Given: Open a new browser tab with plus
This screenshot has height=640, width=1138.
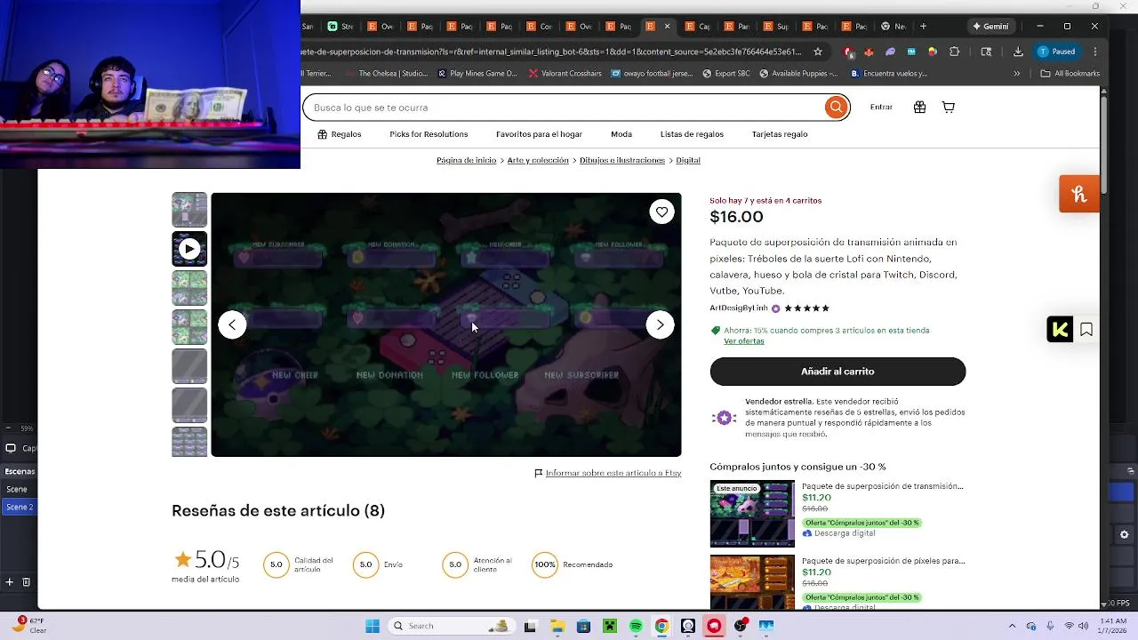Looking at the screenshot, I should [x=923, y=26].
